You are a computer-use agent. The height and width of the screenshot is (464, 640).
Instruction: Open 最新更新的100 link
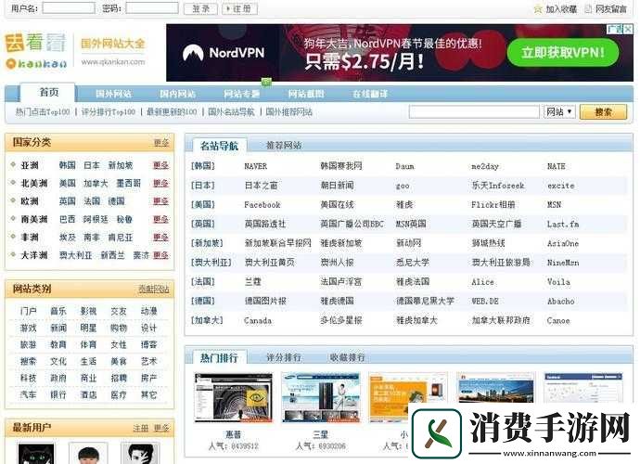pos(172,111)
